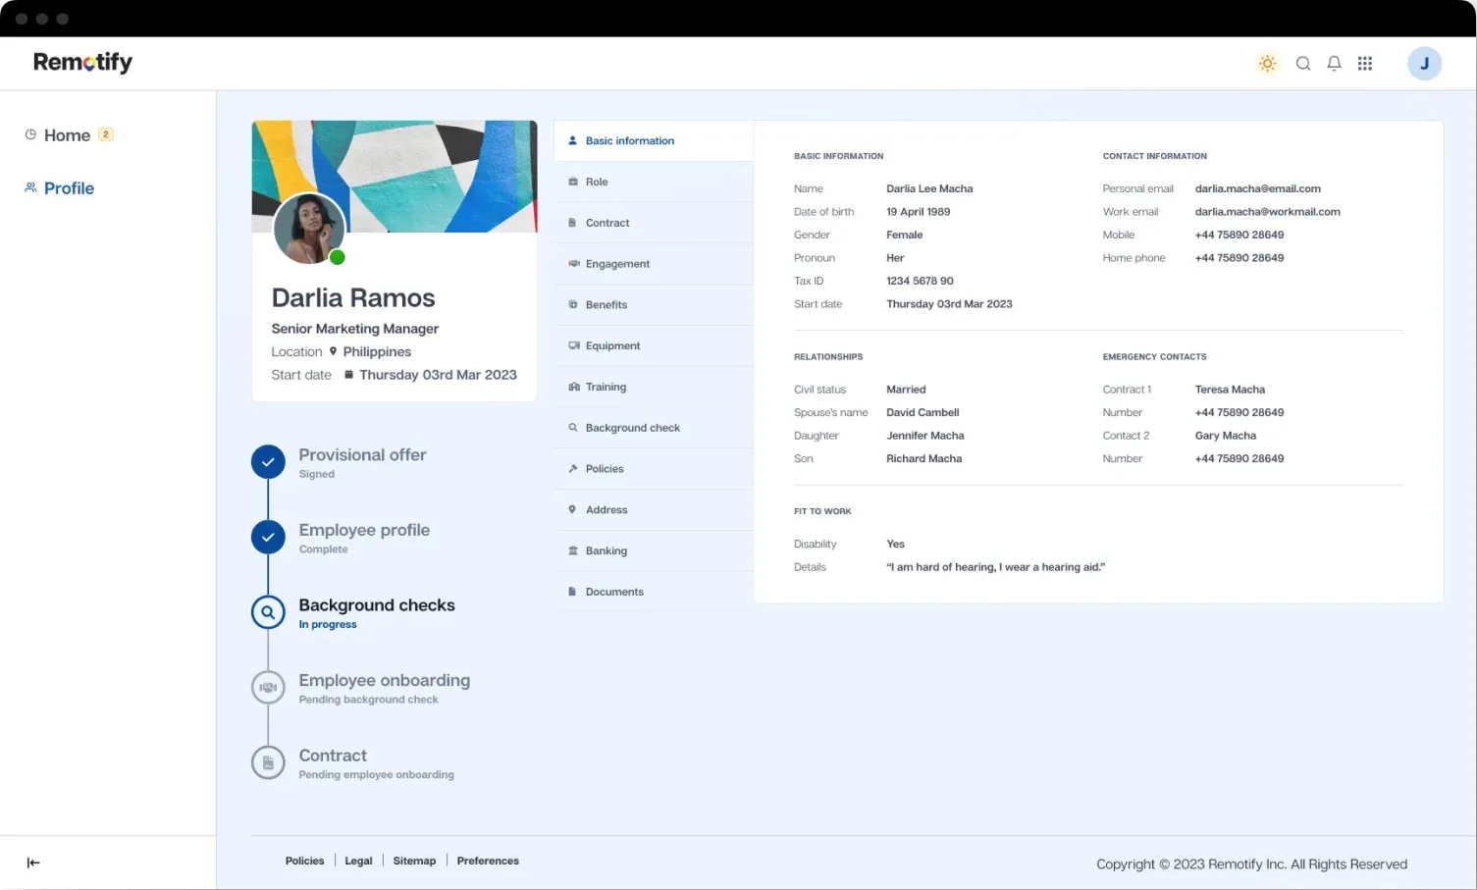Open the apps grid launcher icon
The width and height of the screenshot is (1477, 890).
pyautogui.click(x=1364, y=64)
